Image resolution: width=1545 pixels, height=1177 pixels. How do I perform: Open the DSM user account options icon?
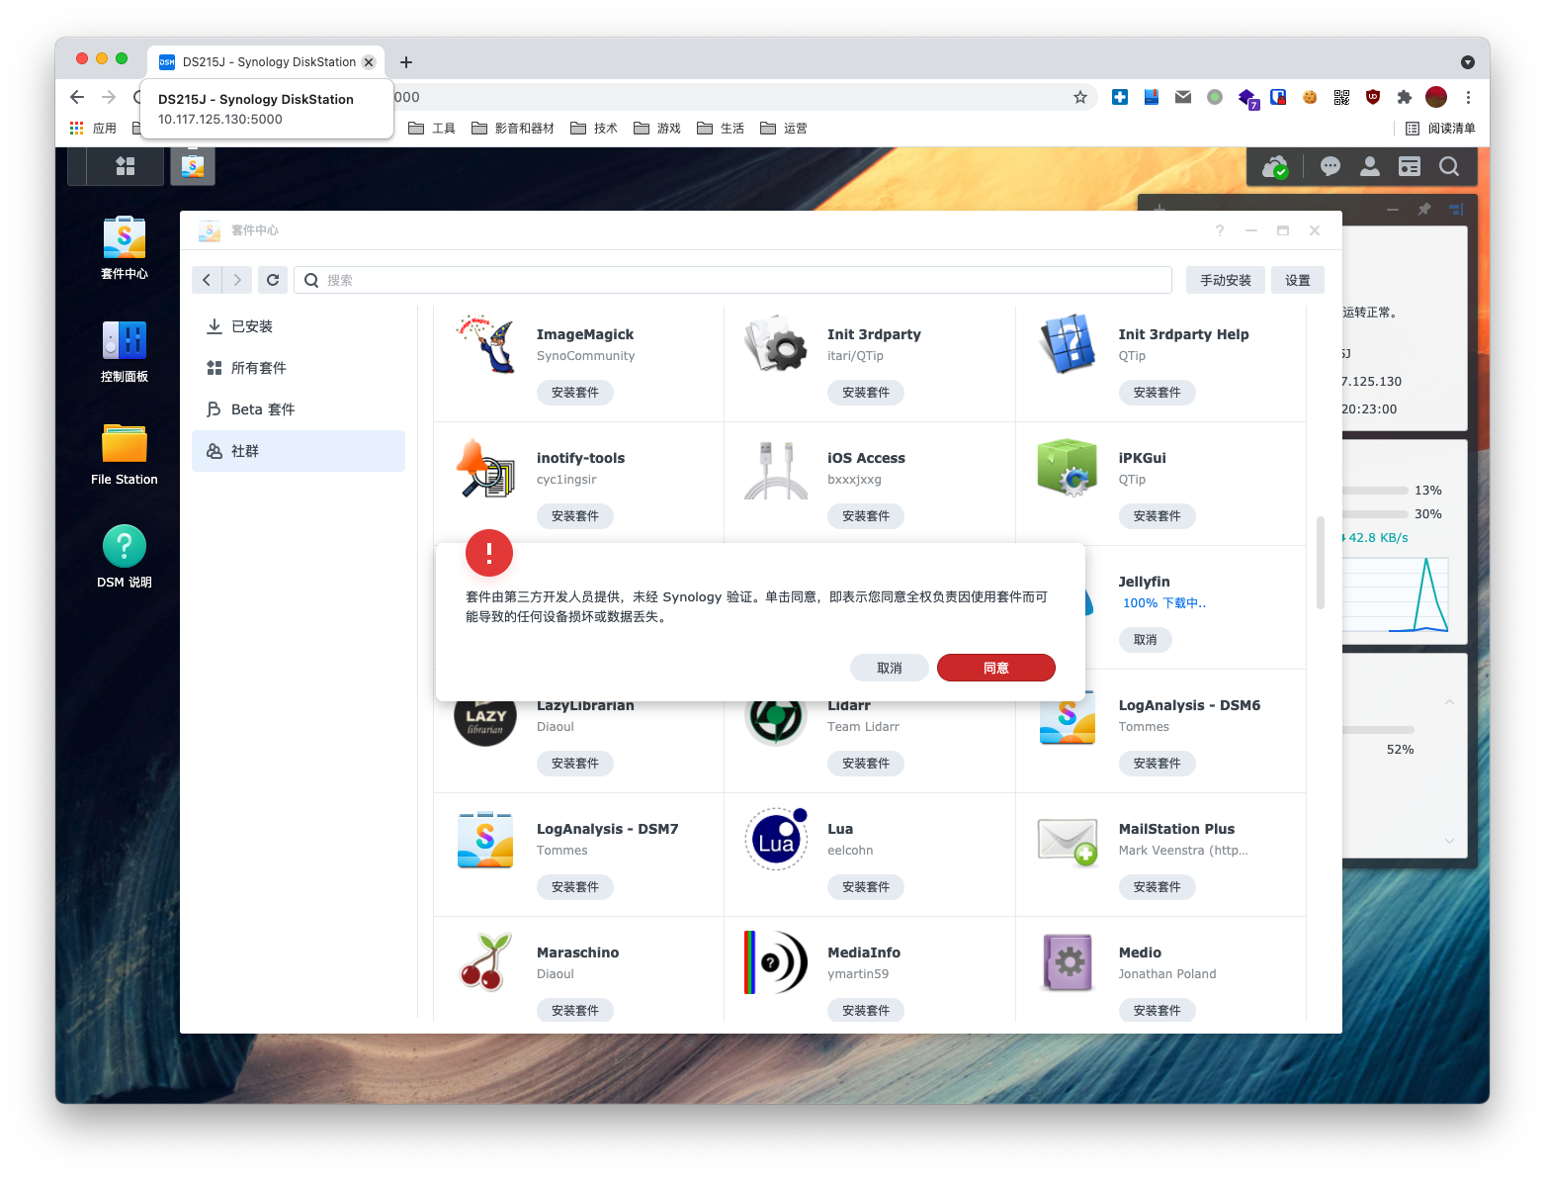pyautogui.click(x=1370, y=167)
